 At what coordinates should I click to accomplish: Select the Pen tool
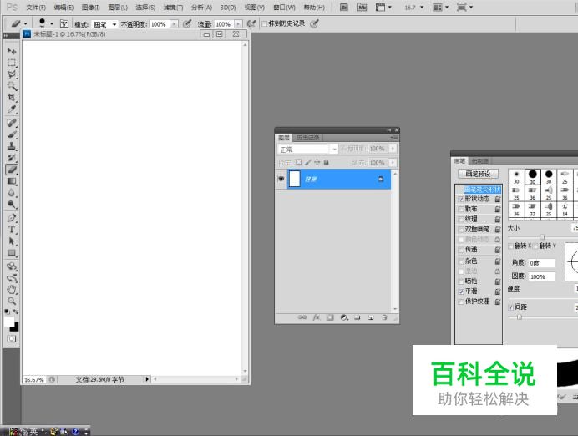coord(12,218)
